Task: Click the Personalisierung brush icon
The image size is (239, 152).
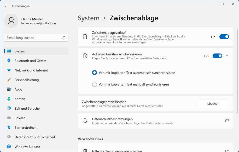Action: pyautogui.click(x=9, y=80)
